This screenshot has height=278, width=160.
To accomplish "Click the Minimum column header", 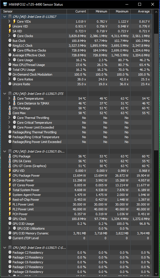I will (x=99, y=11).
